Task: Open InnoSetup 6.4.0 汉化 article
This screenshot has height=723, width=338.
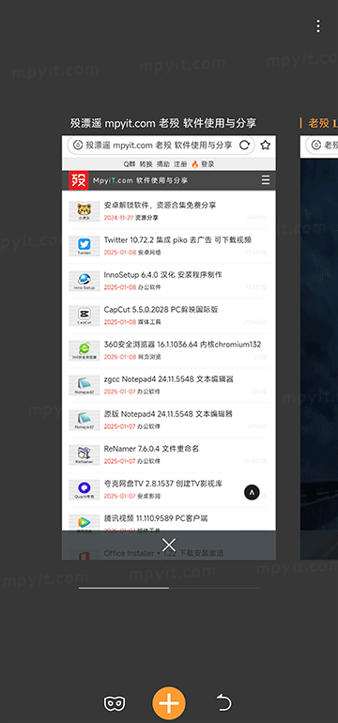Action: coord(162,275)
